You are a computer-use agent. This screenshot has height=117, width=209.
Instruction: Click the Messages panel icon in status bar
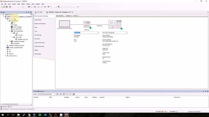click(x=1, y=109)
